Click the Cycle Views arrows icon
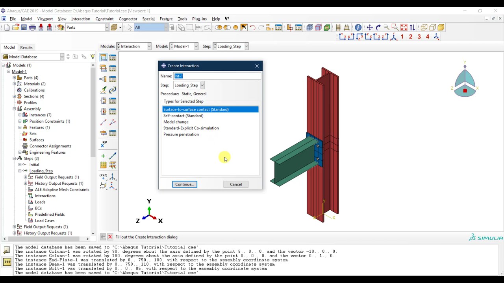The width and height of the screenshot is (504, 283). click(412, 28)
